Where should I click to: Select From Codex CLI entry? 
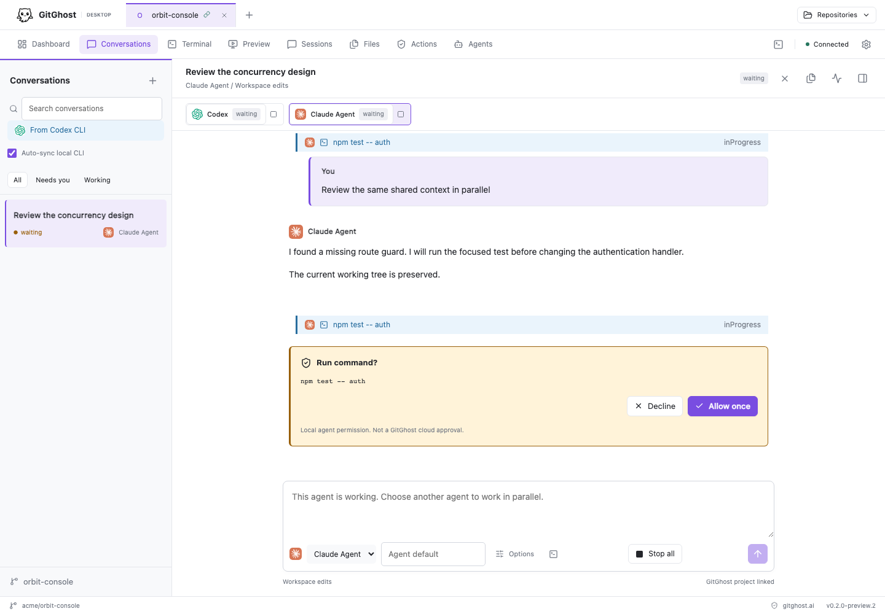(85, 130)
